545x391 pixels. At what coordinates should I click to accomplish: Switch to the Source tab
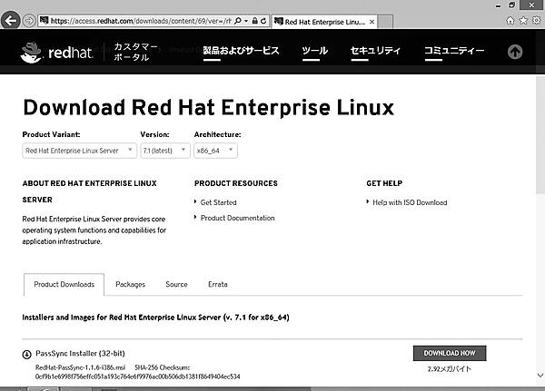(x=176, y=284)
